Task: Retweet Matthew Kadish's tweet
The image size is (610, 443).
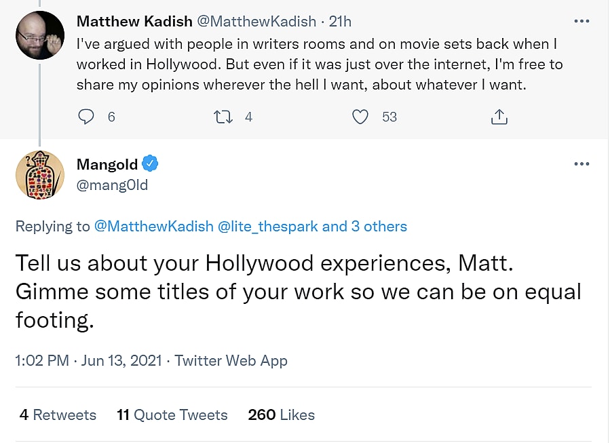Action: coord(223,117)
